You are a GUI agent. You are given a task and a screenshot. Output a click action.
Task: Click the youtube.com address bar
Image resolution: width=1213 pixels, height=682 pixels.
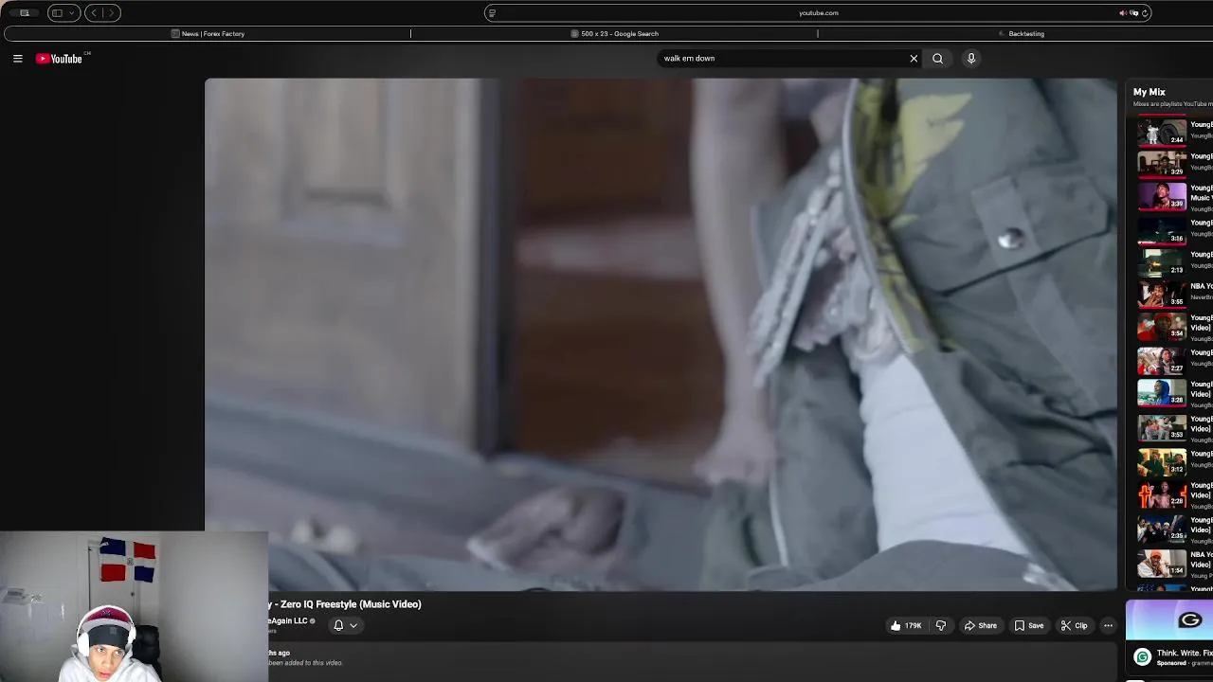[818, 13]
